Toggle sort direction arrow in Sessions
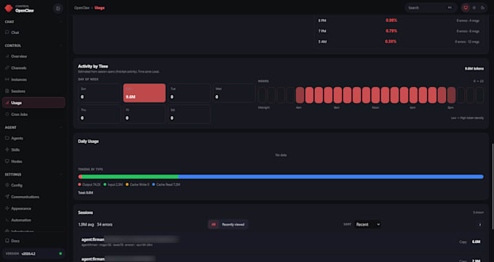The image size is (494, 262). [x=479, y=224]
